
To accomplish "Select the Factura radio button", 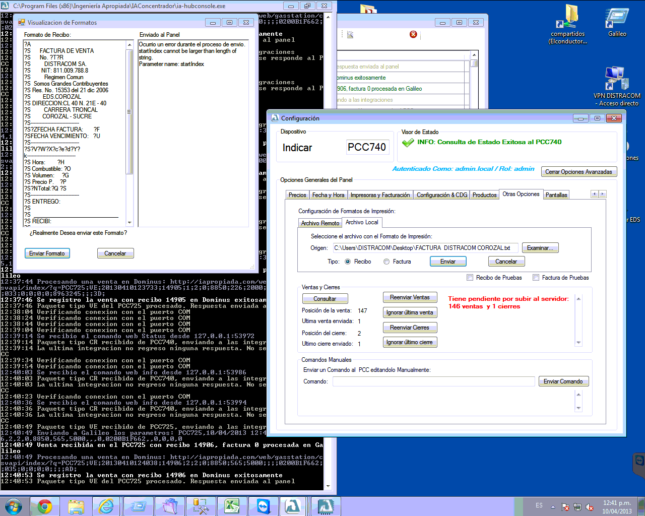I will 386,262.
